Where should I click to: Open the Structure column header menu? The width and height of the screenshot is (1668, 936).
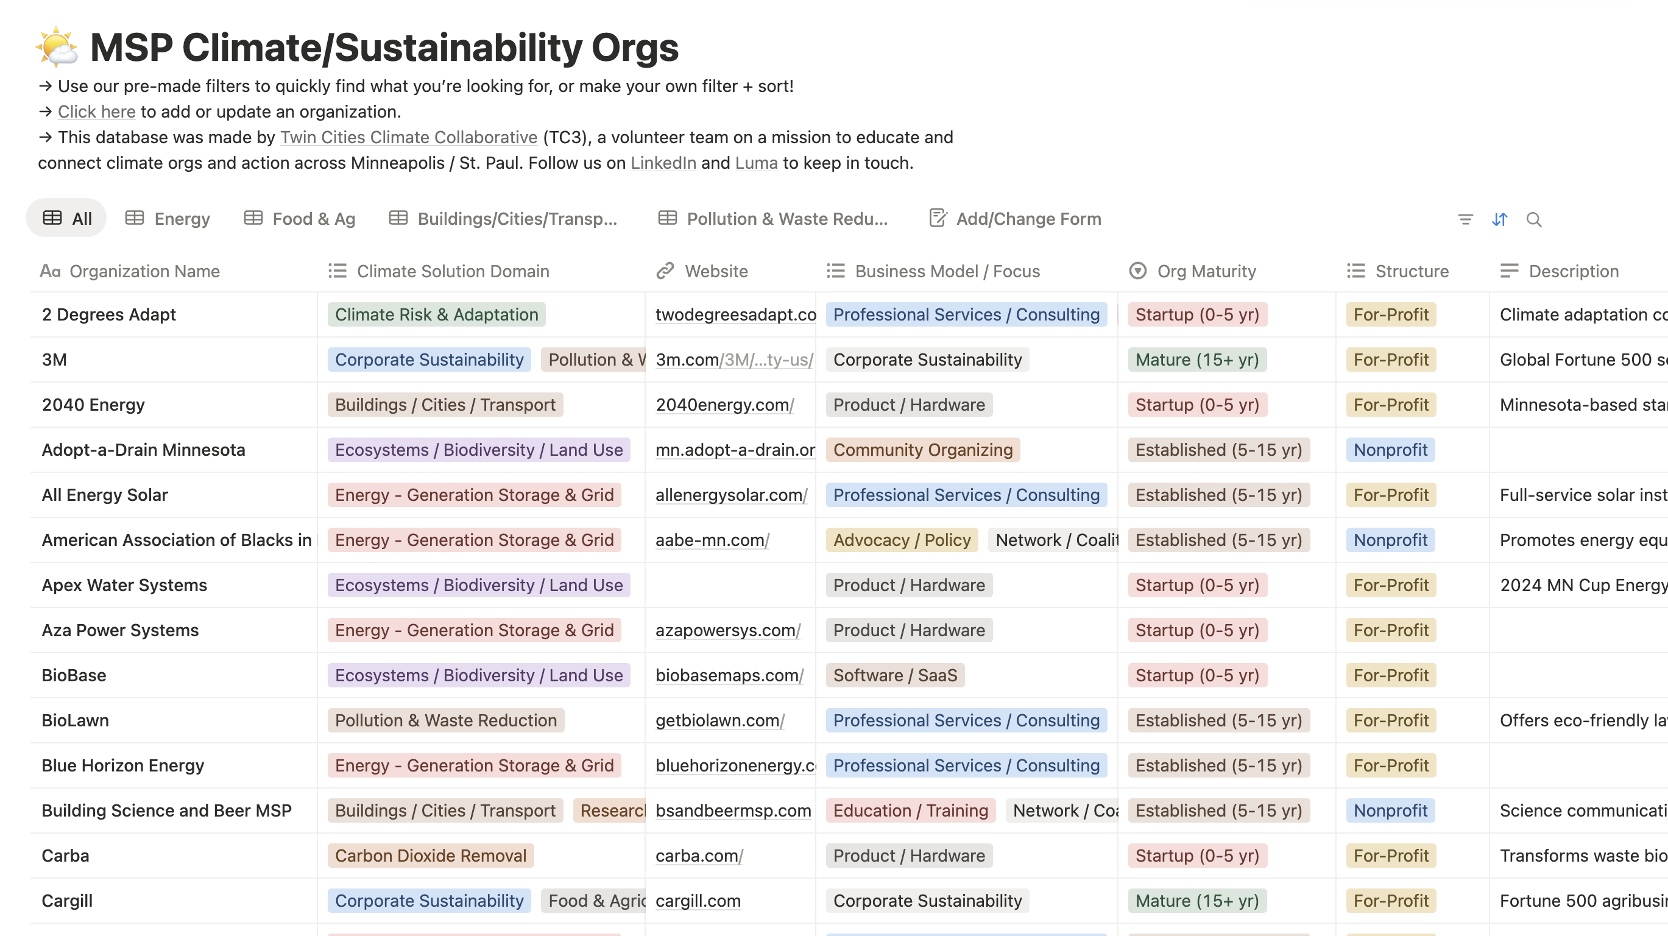(x=1412, y=271)
